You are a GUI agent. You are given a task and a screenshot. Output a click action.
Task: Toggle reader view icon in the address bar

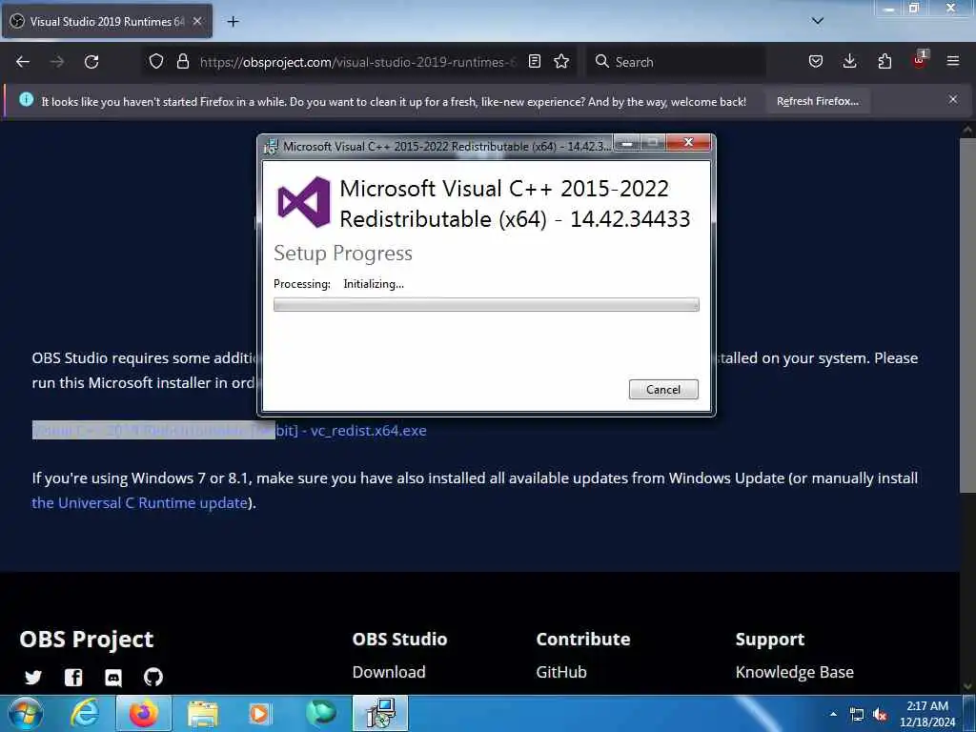click(x=534, y=61)
